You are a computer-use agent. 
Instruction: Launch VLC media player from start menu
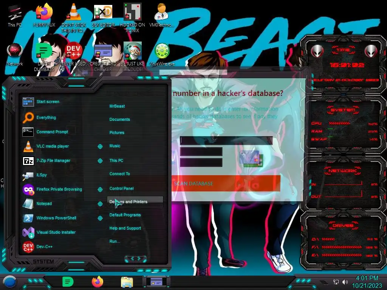point(53,146)
